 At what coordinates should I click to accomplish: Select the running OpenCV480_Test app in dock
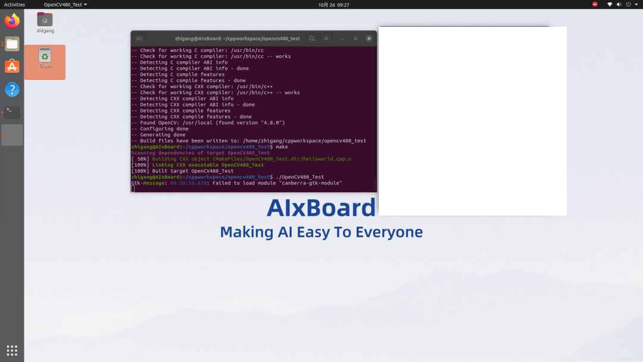tap(12, 135)
